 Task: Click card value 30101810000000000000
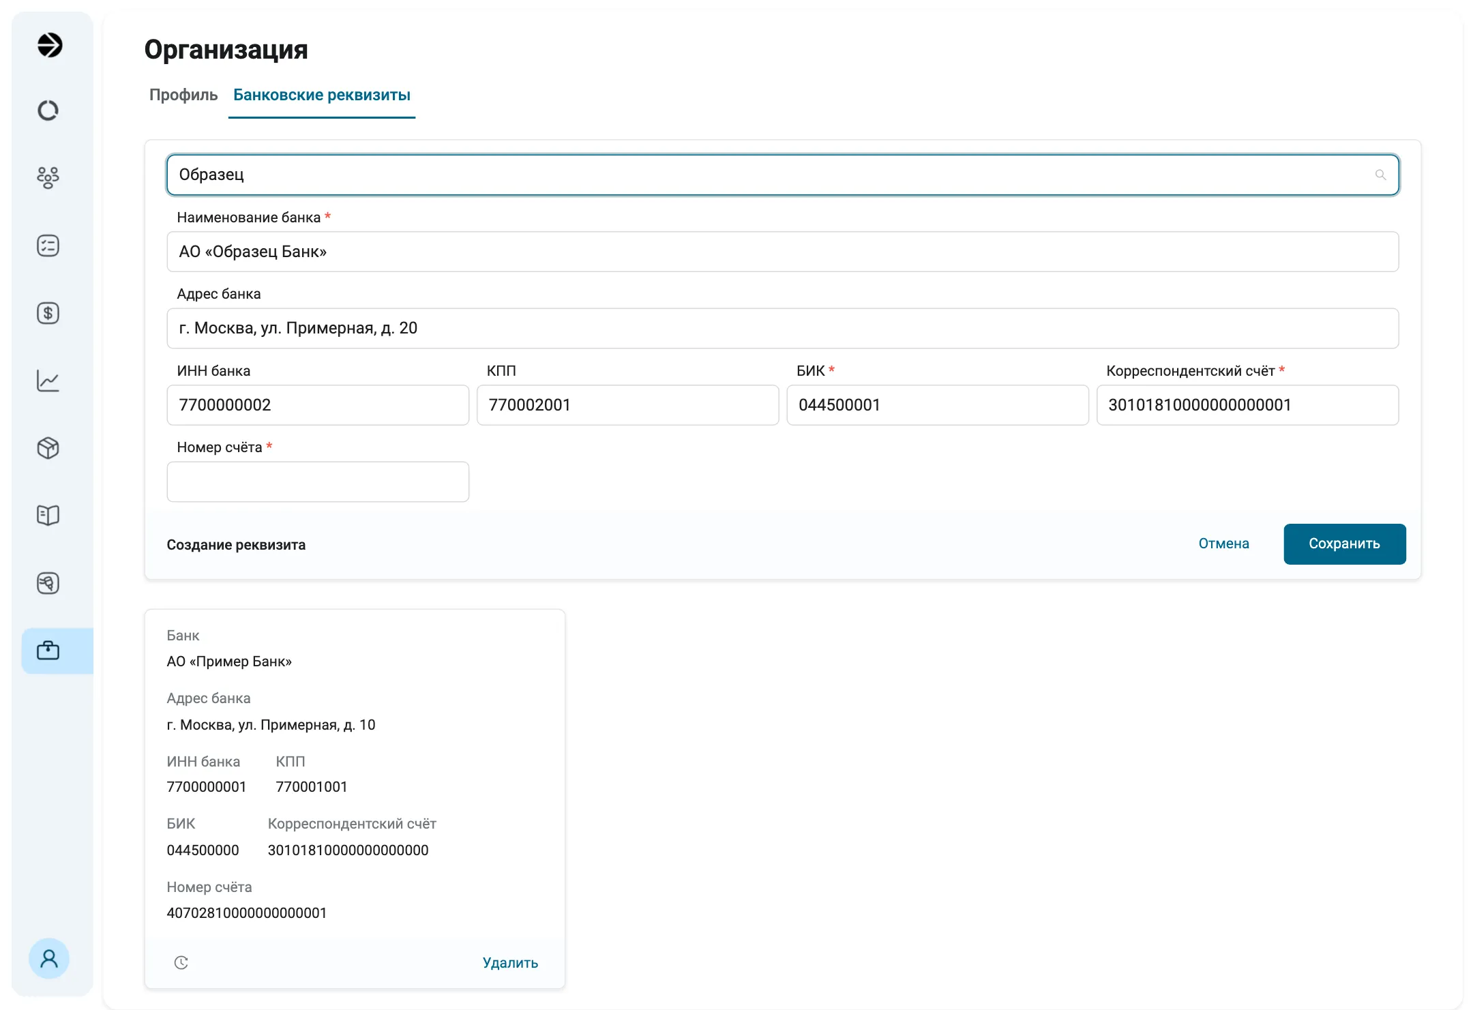tap(348, 850)
